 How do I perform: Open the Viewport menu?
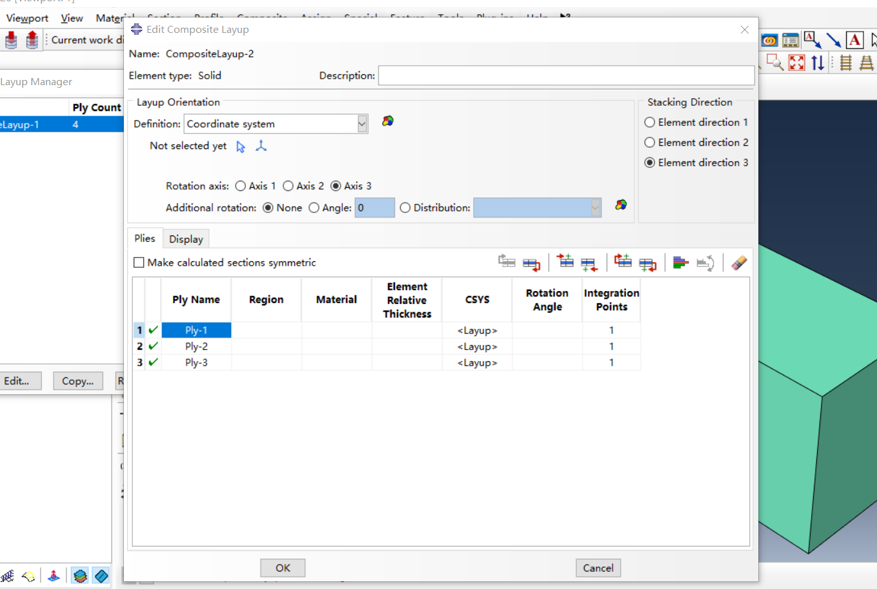27,18
